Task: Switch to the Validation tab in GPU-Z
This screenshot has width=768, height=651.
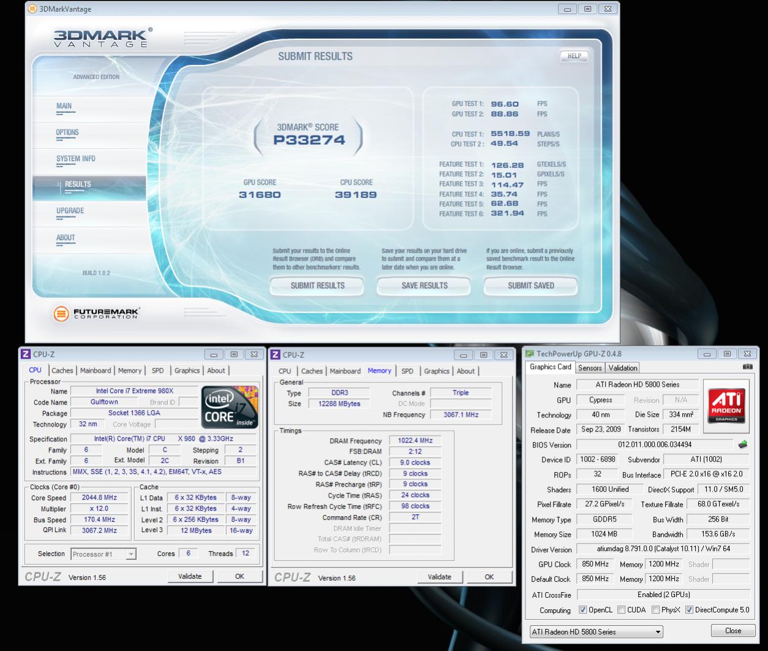Action: pos(623,368)
